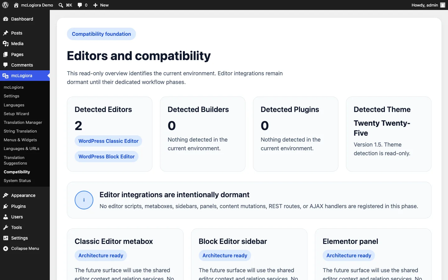Click the Tools wrench icon
The height and width of the screenshot is (280, 448).
coord(6,227)
